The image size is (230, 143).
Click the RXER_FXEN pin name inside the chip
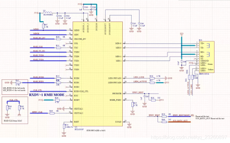(x=115, y=100)
